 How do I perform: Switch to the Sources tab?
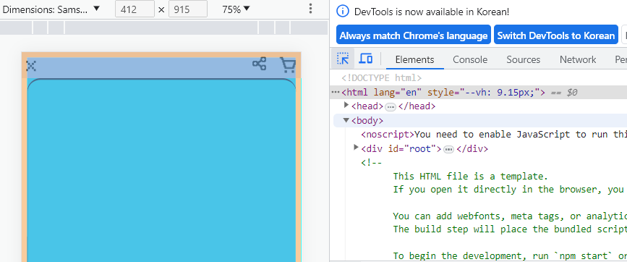tap(523, 59)
